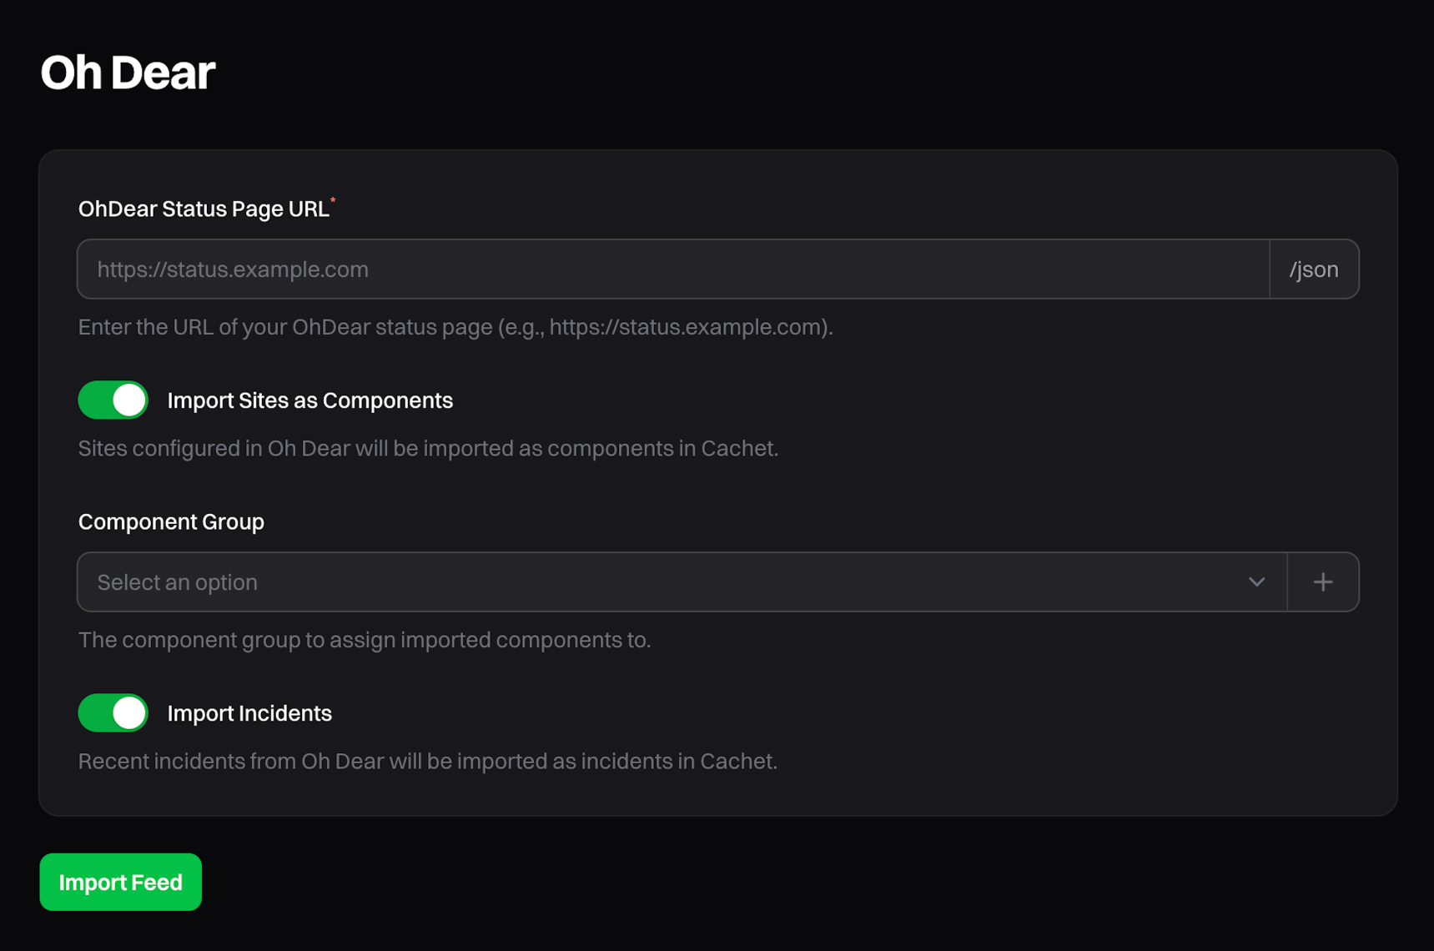Click the dropdown chevron on Component Group
The image size is (1434, 951).
tap(1257, 581)
